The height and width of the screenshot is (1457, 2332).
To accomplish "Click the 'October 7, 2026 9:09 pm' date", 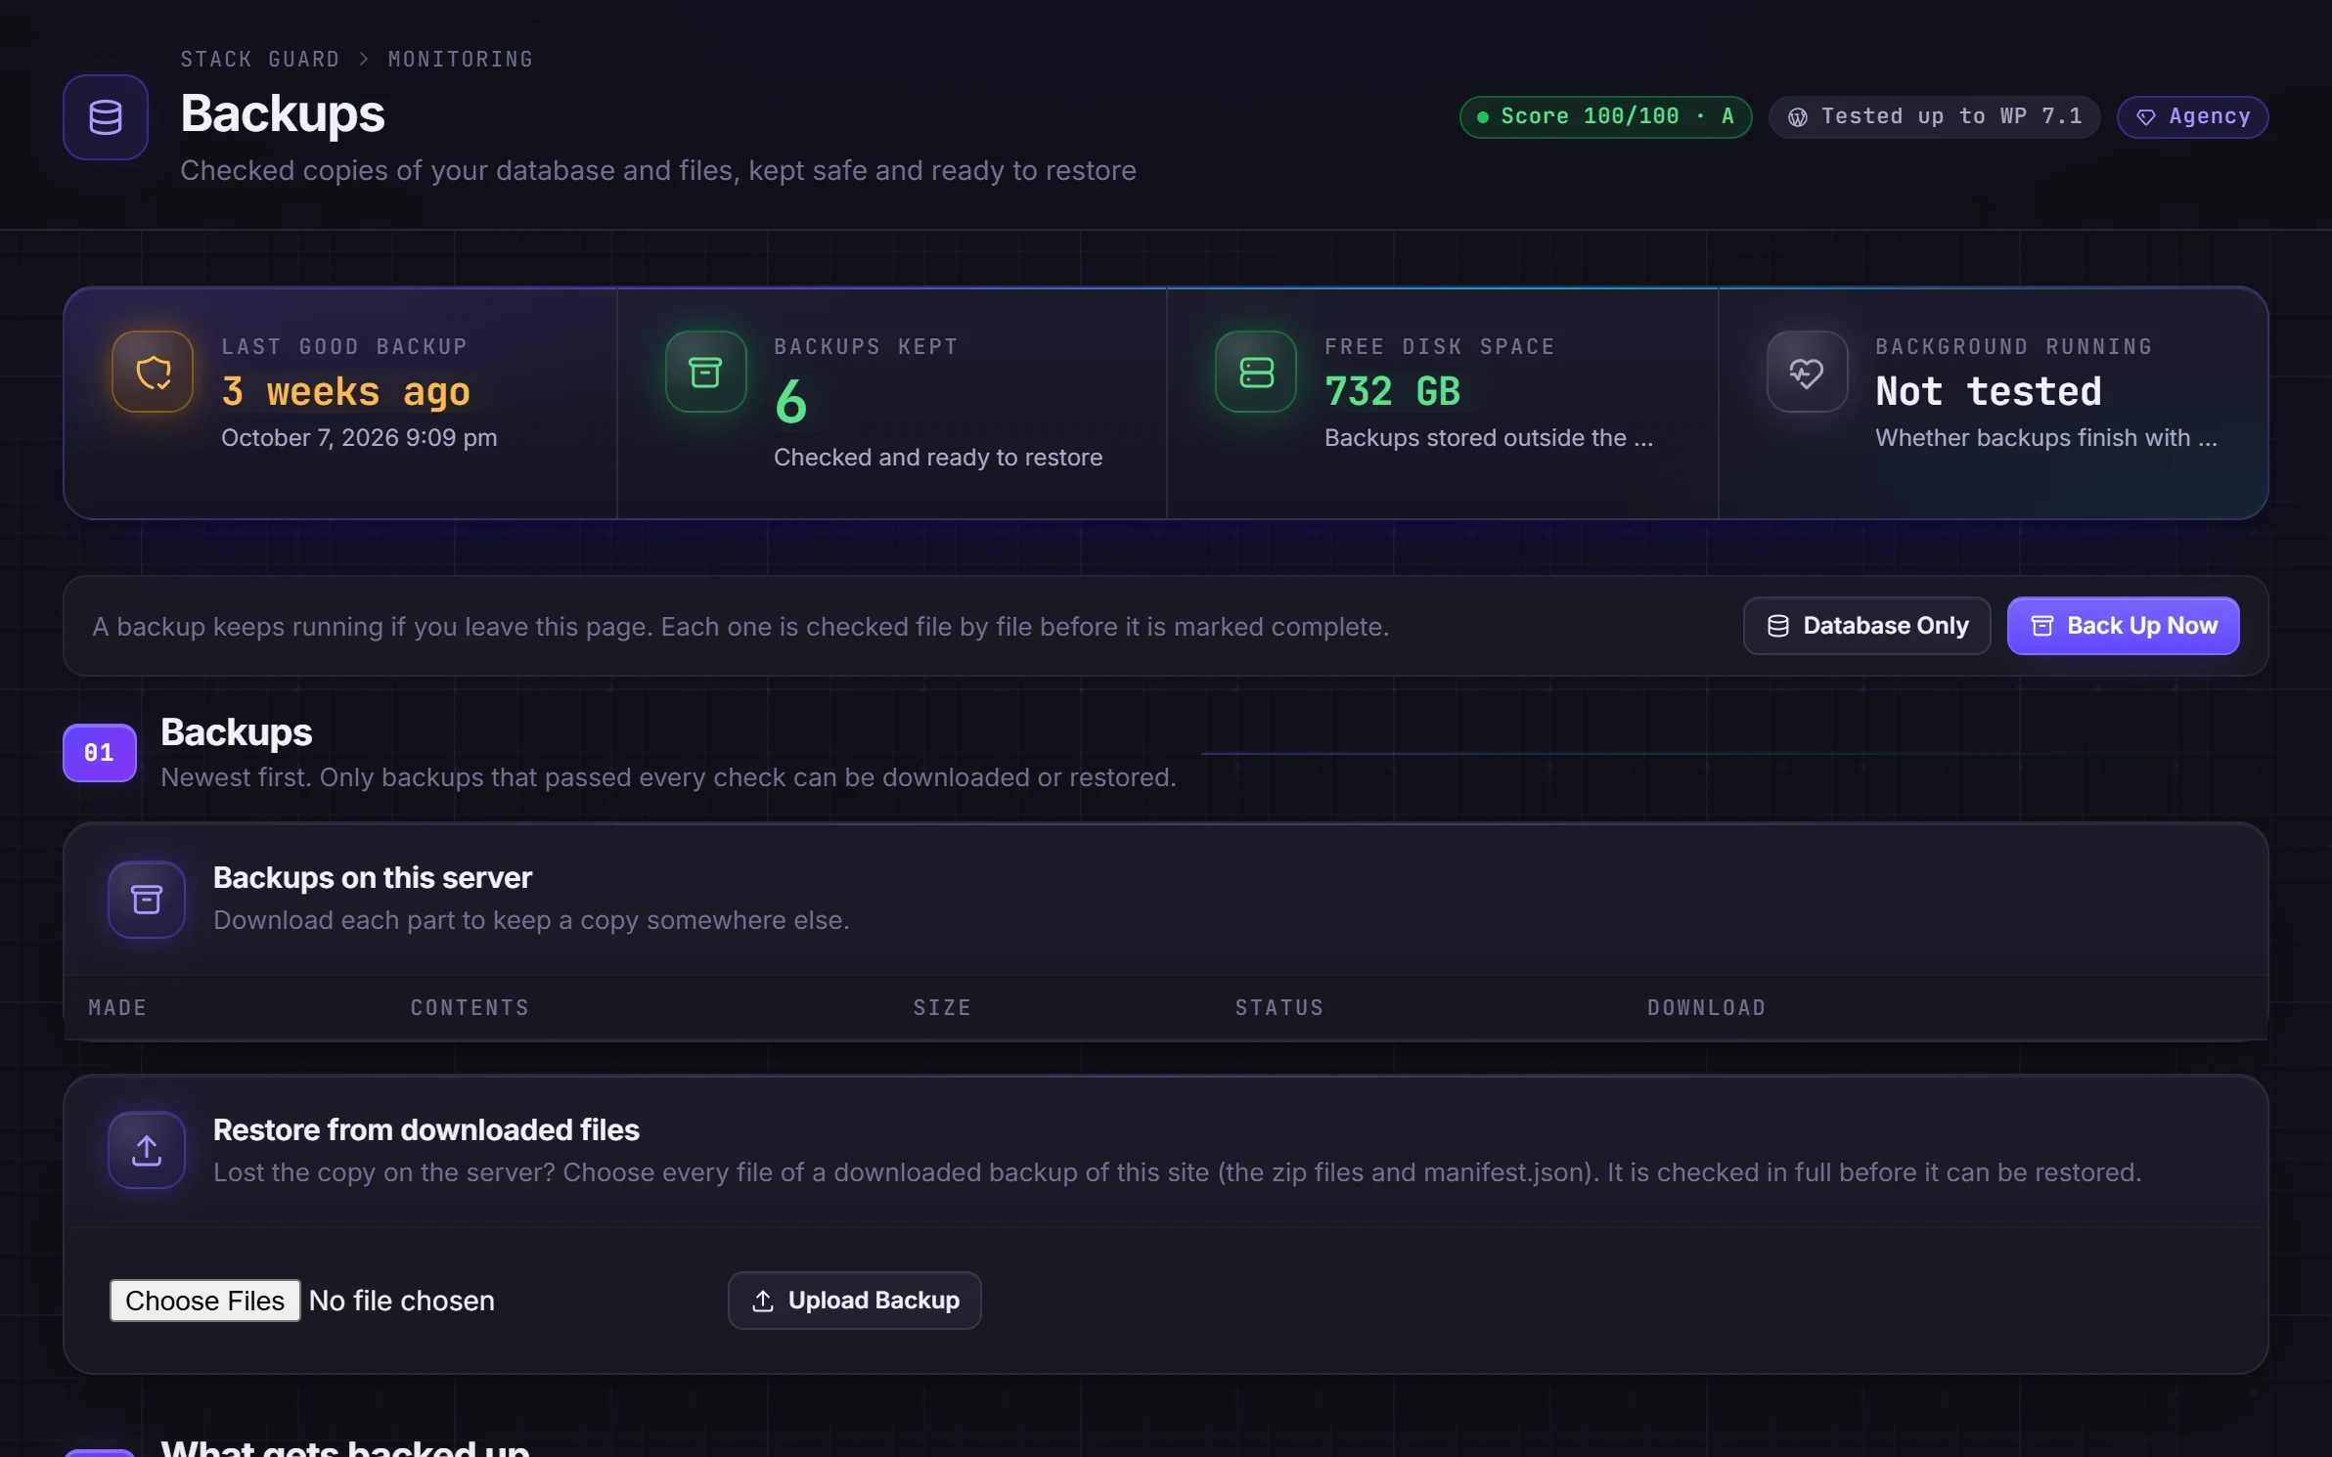I will pos(359,437).
